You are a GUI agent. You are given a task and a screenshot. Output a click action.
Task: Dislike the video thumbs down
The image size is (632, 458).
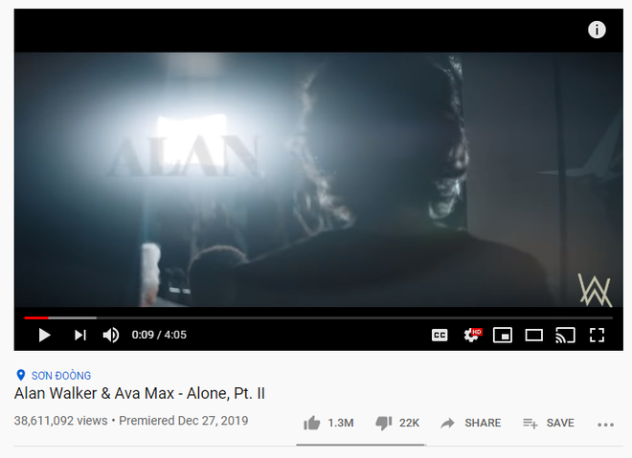(384, 423)
